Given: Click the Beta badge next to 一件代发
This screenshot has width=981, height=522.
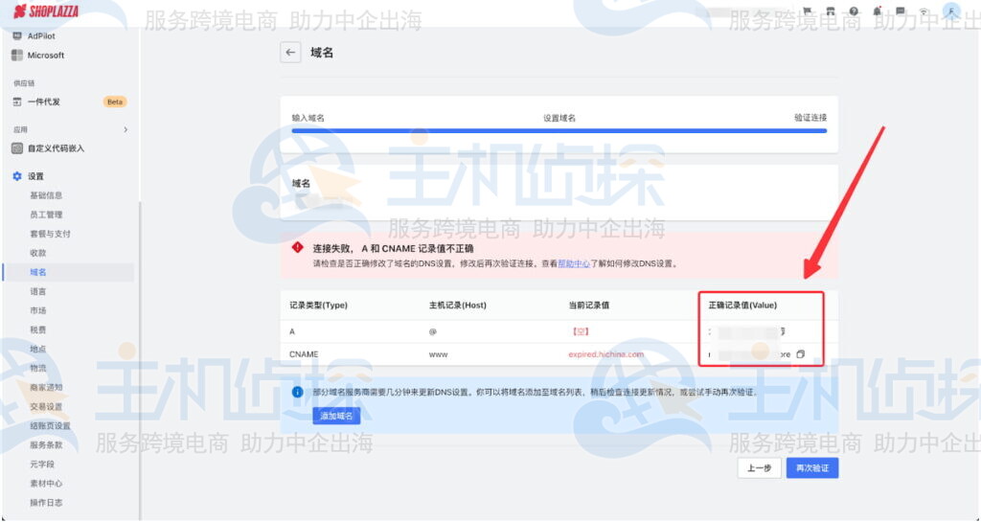Looking at the screenshot, I should point(115,102).
